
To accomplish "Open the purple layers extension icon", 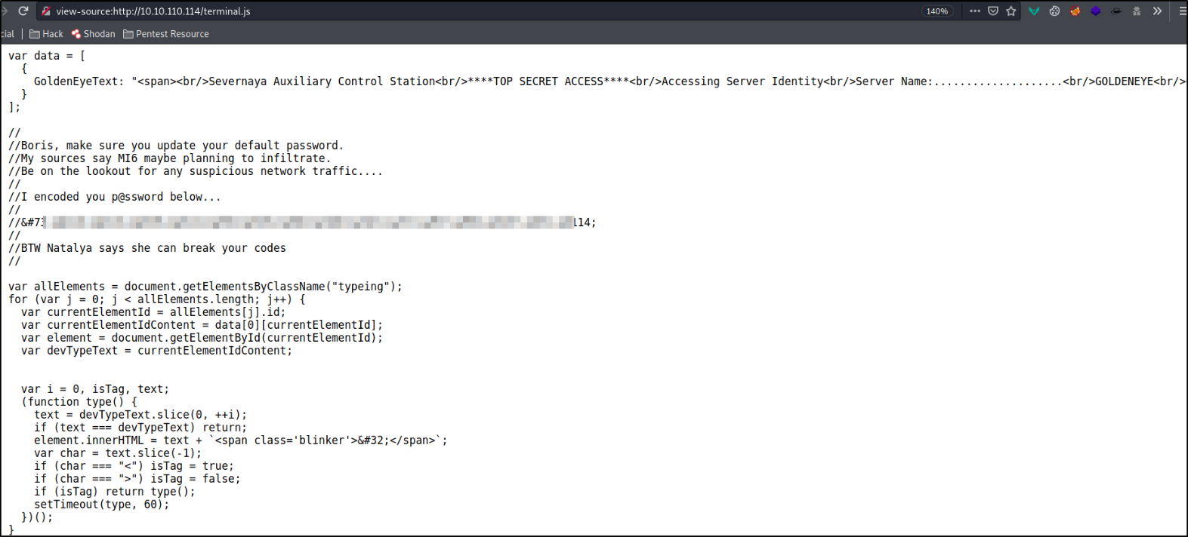I will click(1096, 11).
